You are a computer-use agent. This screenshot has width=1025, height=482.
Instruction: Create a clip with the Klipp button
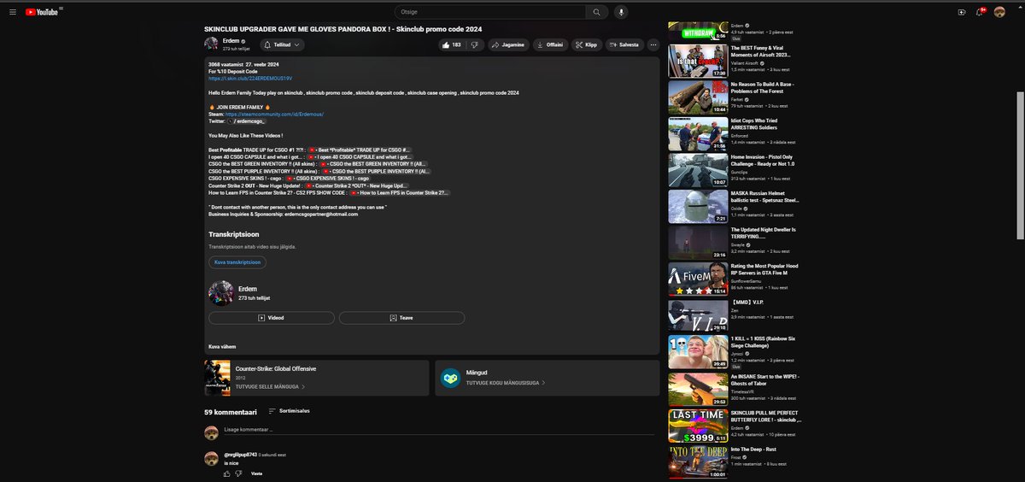[x=588, y=44]
